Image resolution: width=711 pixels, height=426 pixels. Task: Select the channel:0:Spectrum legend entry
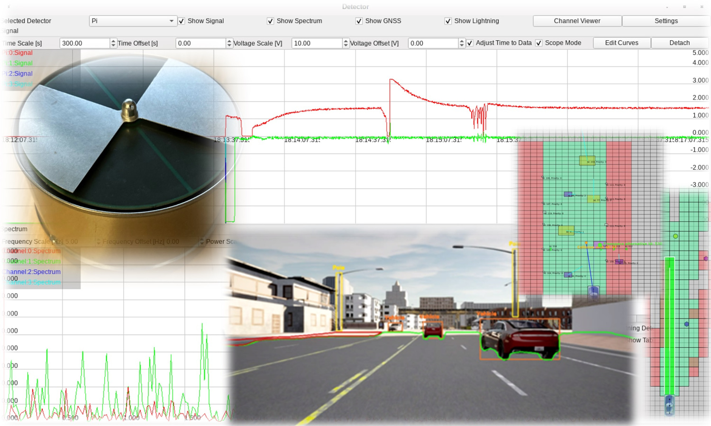[32, 251]
